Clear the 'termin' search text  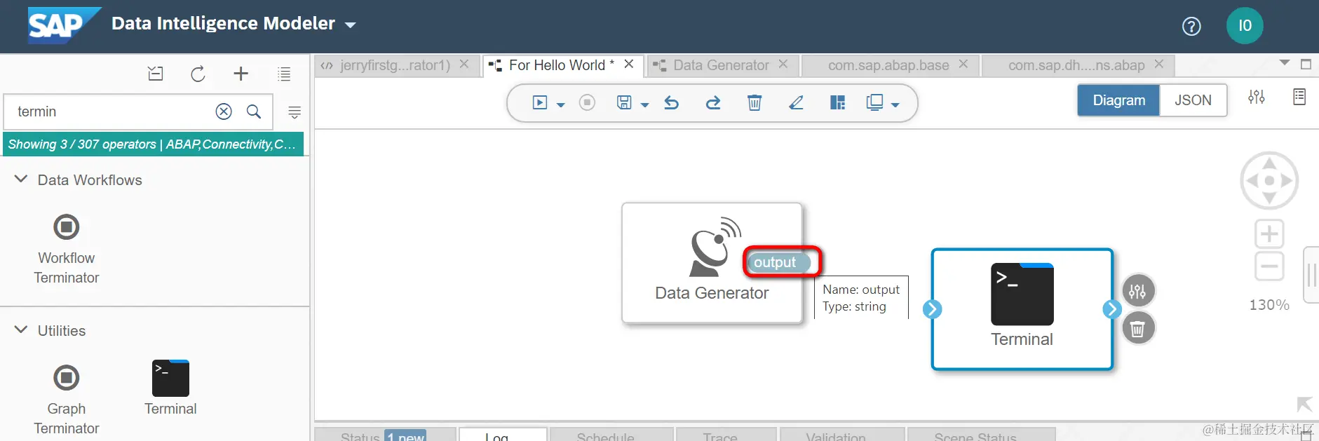click(x=224, y=111)
